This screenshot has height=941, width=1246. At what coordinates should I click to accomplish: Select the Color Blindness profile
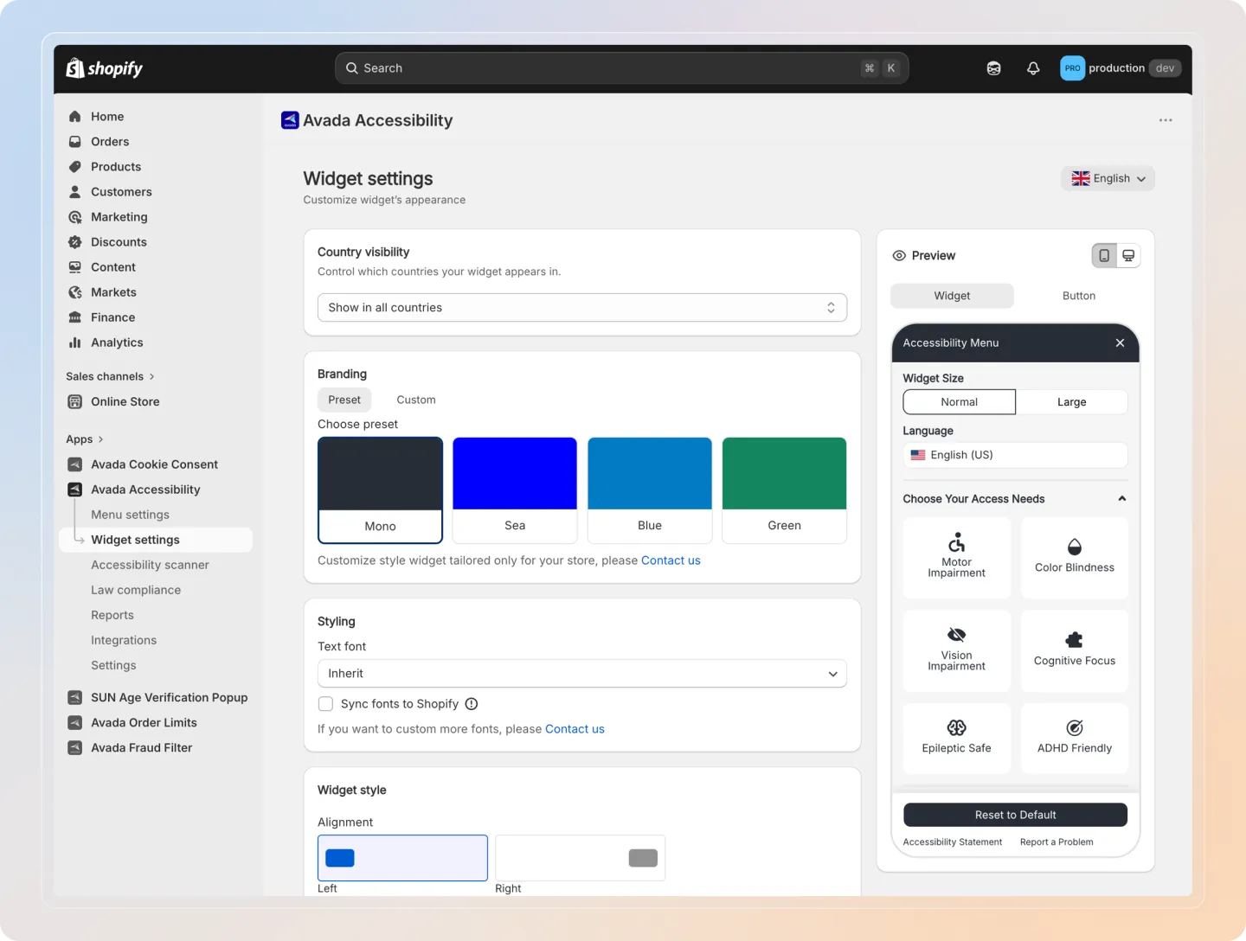pyautogui.click(x=1075, y=557)
